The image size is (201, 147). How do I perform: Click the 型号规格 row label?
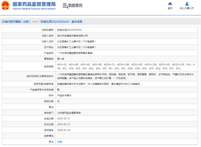point(49,67)
